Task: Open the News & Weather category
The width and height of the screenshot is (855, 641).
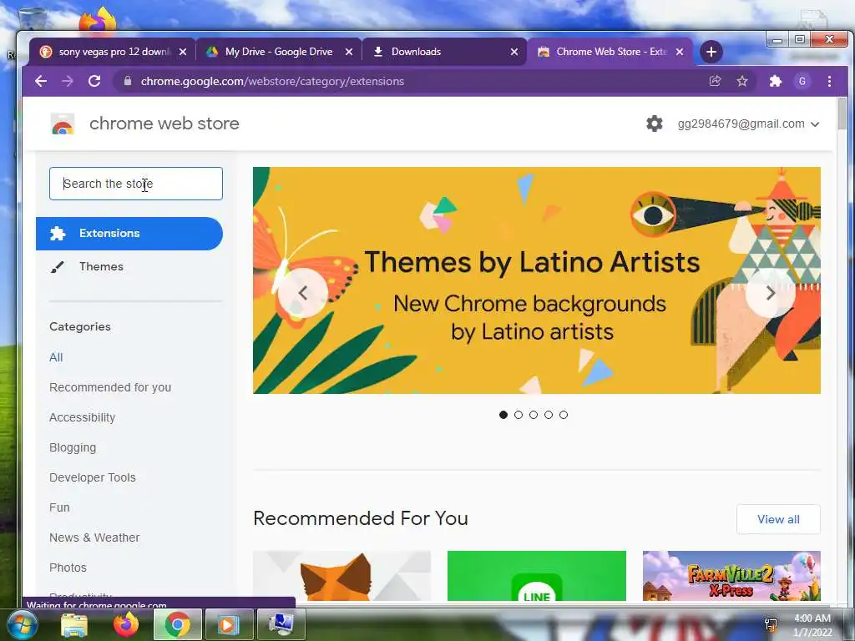Action: (x=94, y=538)
